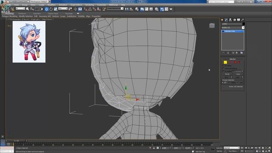Screen dimensions: 272x153
Task: Click Edit Named Selection Sets icon
Action: [x=104, y=9]
